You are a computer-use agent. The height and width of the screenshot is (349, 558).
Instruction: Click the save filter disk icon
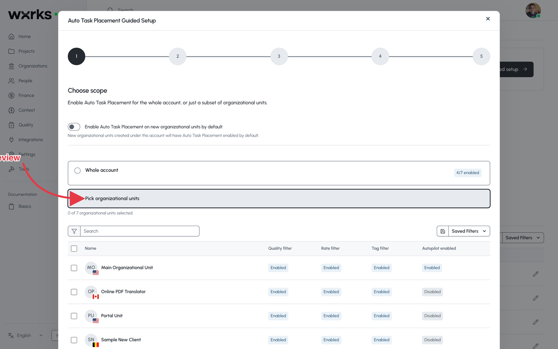(x=443, y=231)
